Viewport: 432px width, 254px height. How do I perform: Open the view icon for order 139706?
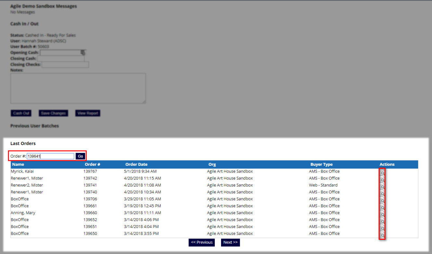[382, 200]
